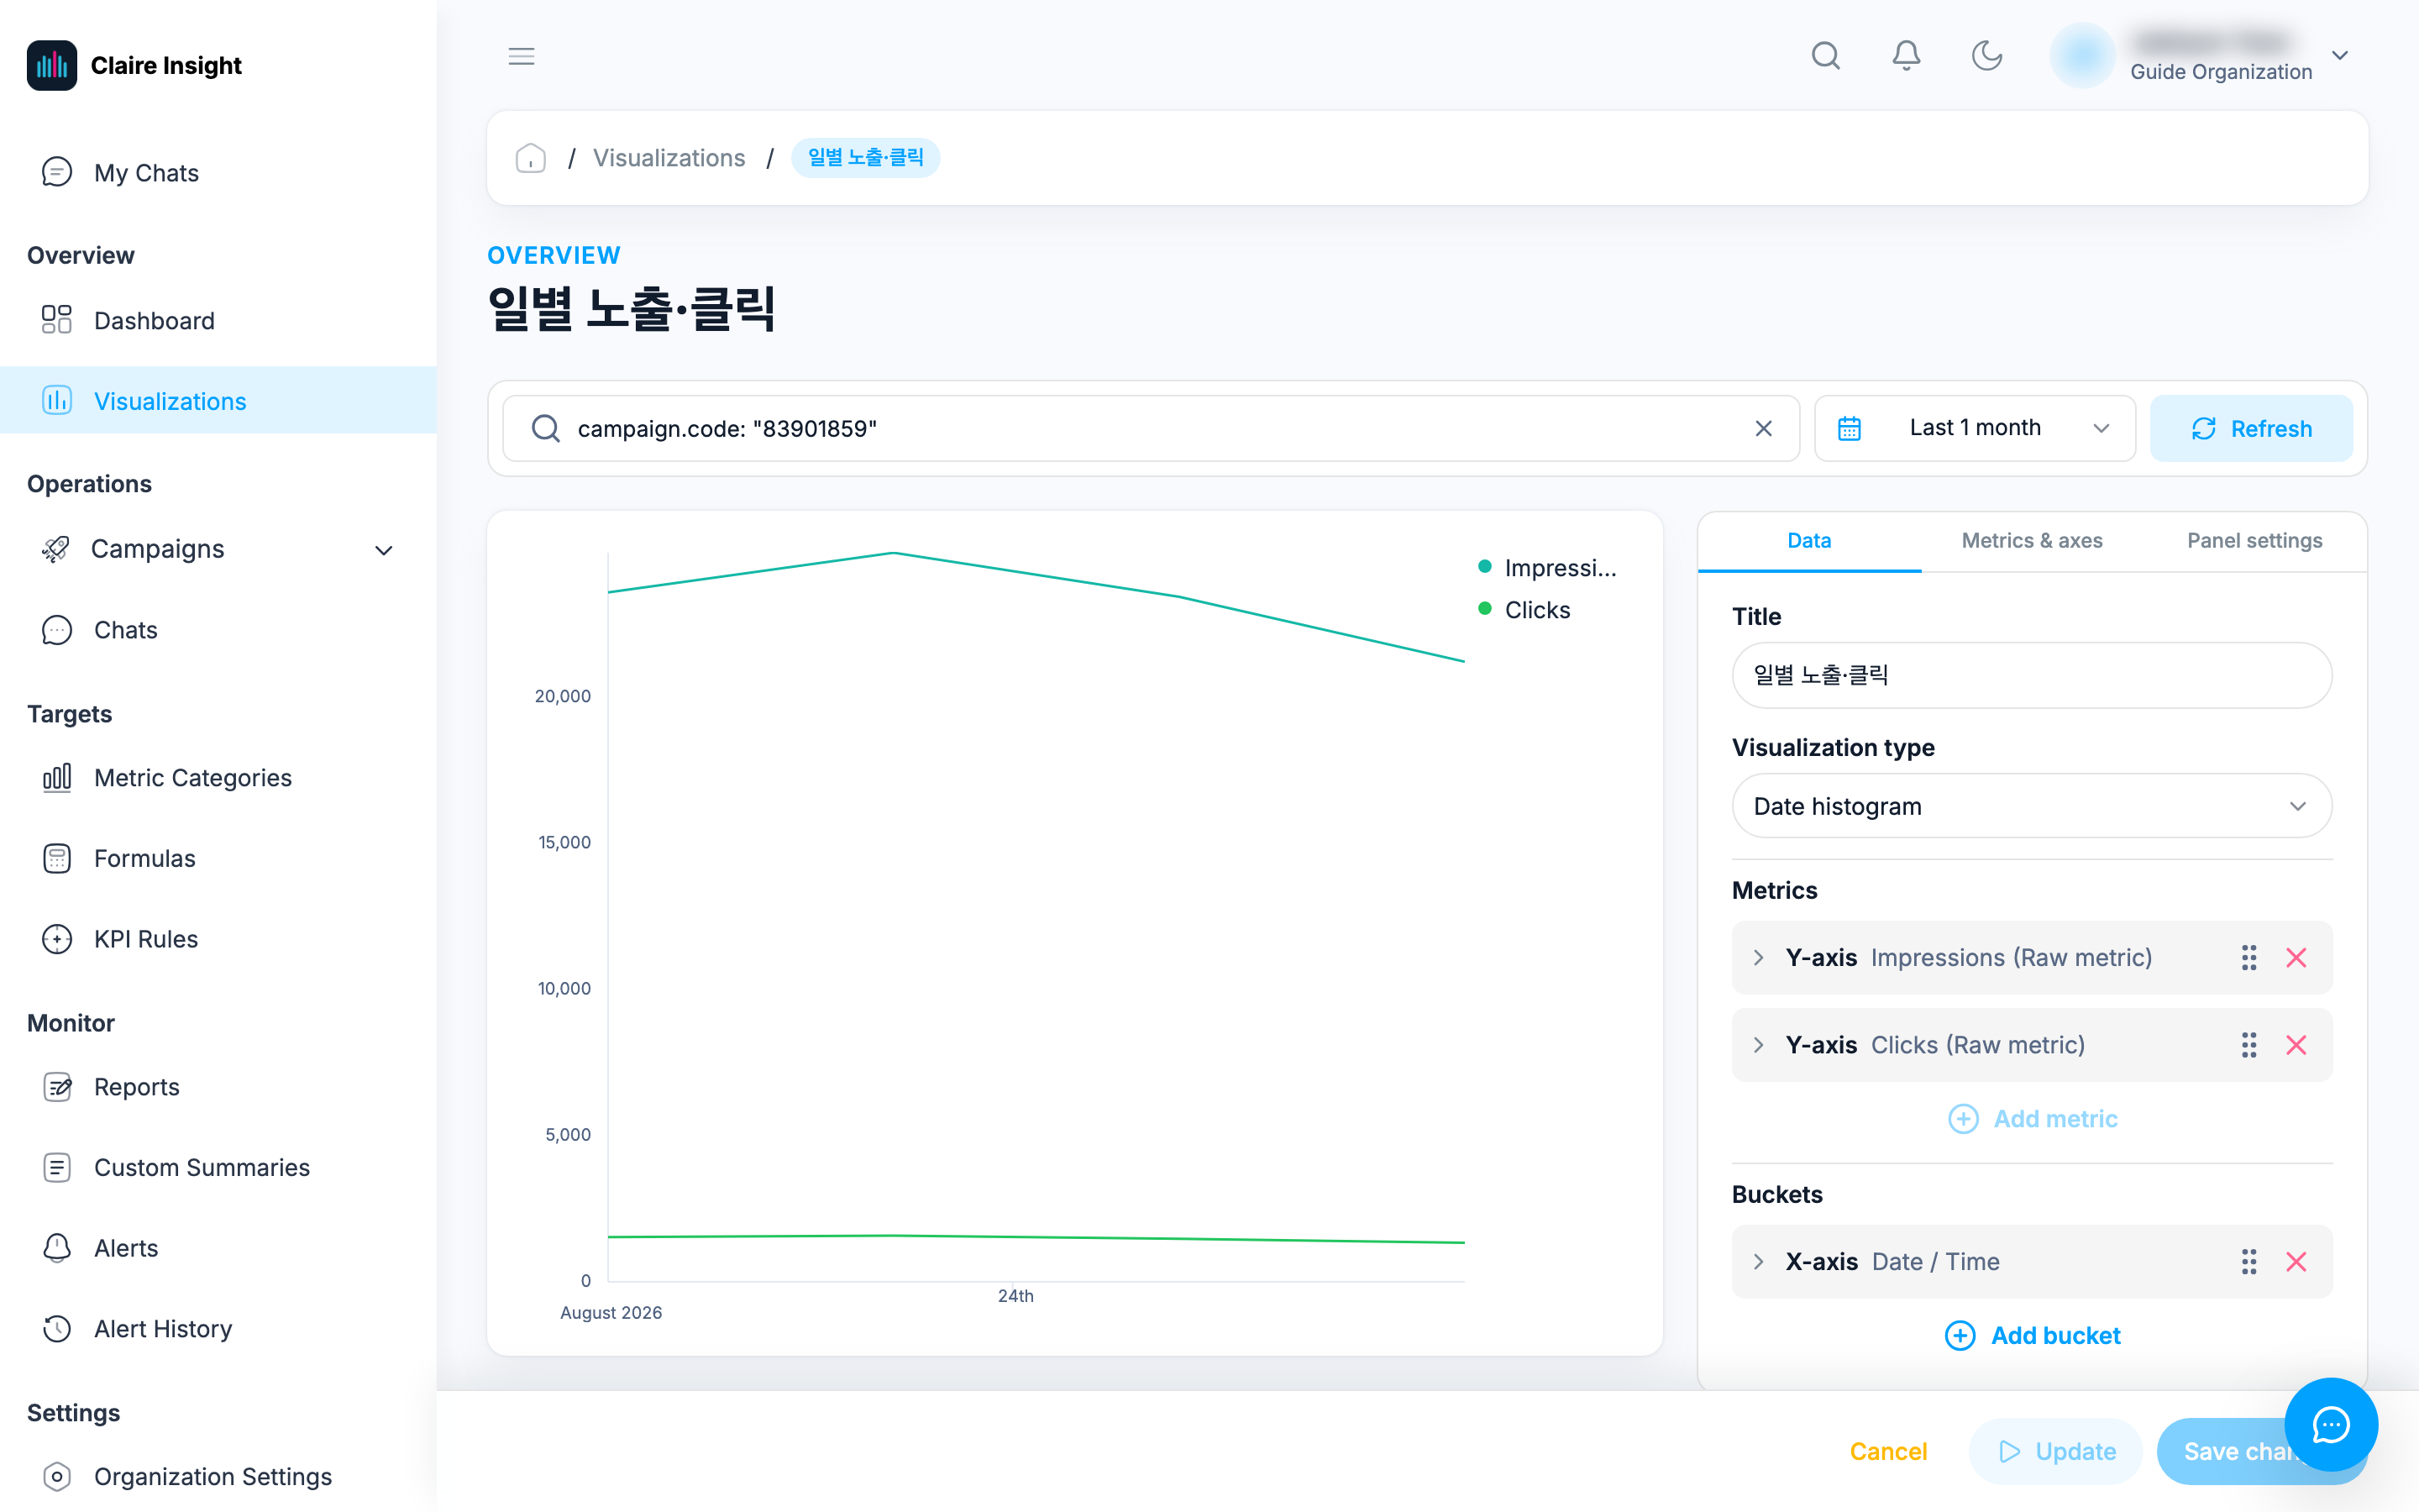Image resolution: width=2419 pixels, height=1512 pixels.
Task: Open Alert History in sidebar
Action: point(218,1329)
